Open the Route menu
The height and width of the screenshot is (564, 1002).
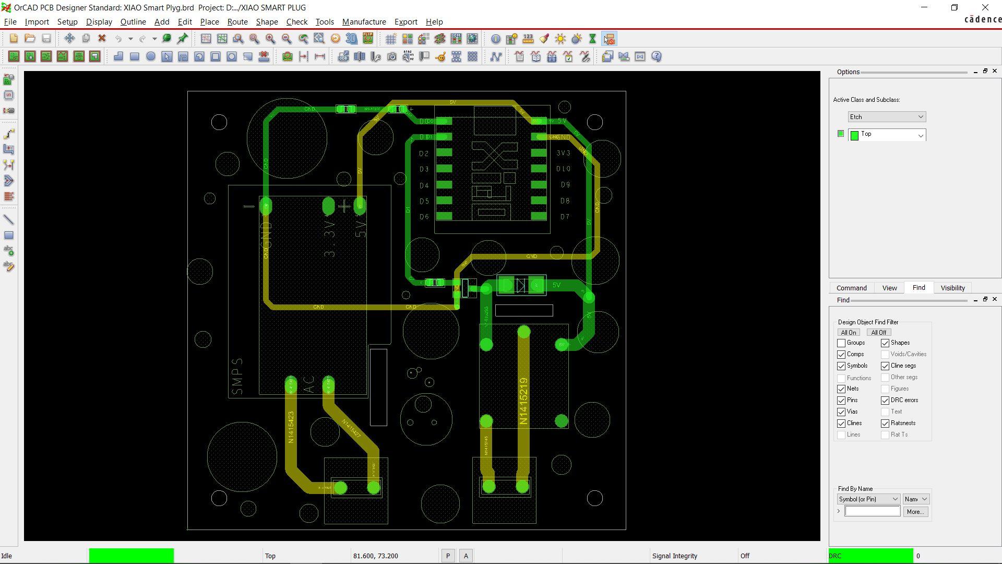point(237,22)
